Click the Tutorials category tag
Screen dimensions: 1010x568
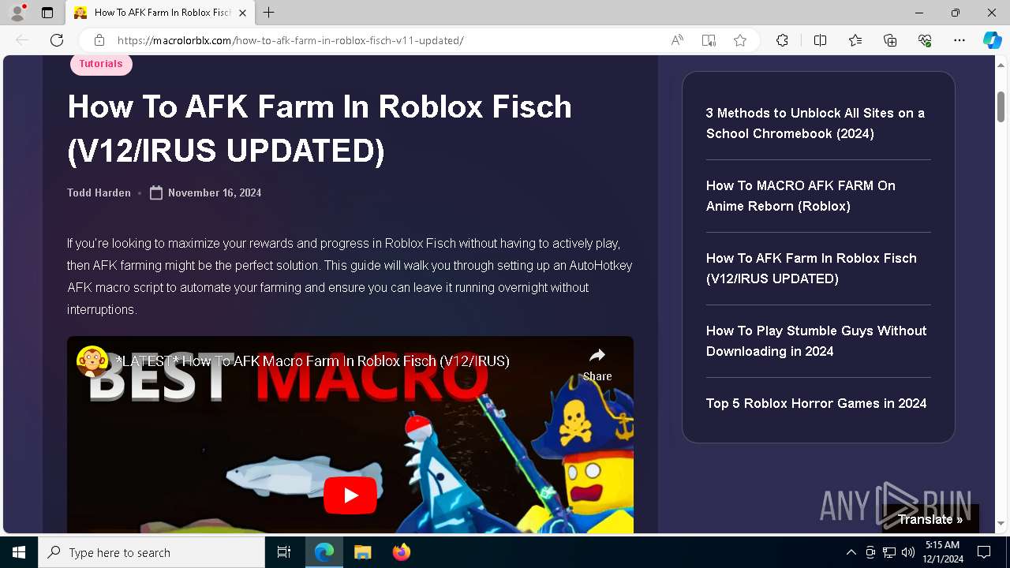pos(101,64)
